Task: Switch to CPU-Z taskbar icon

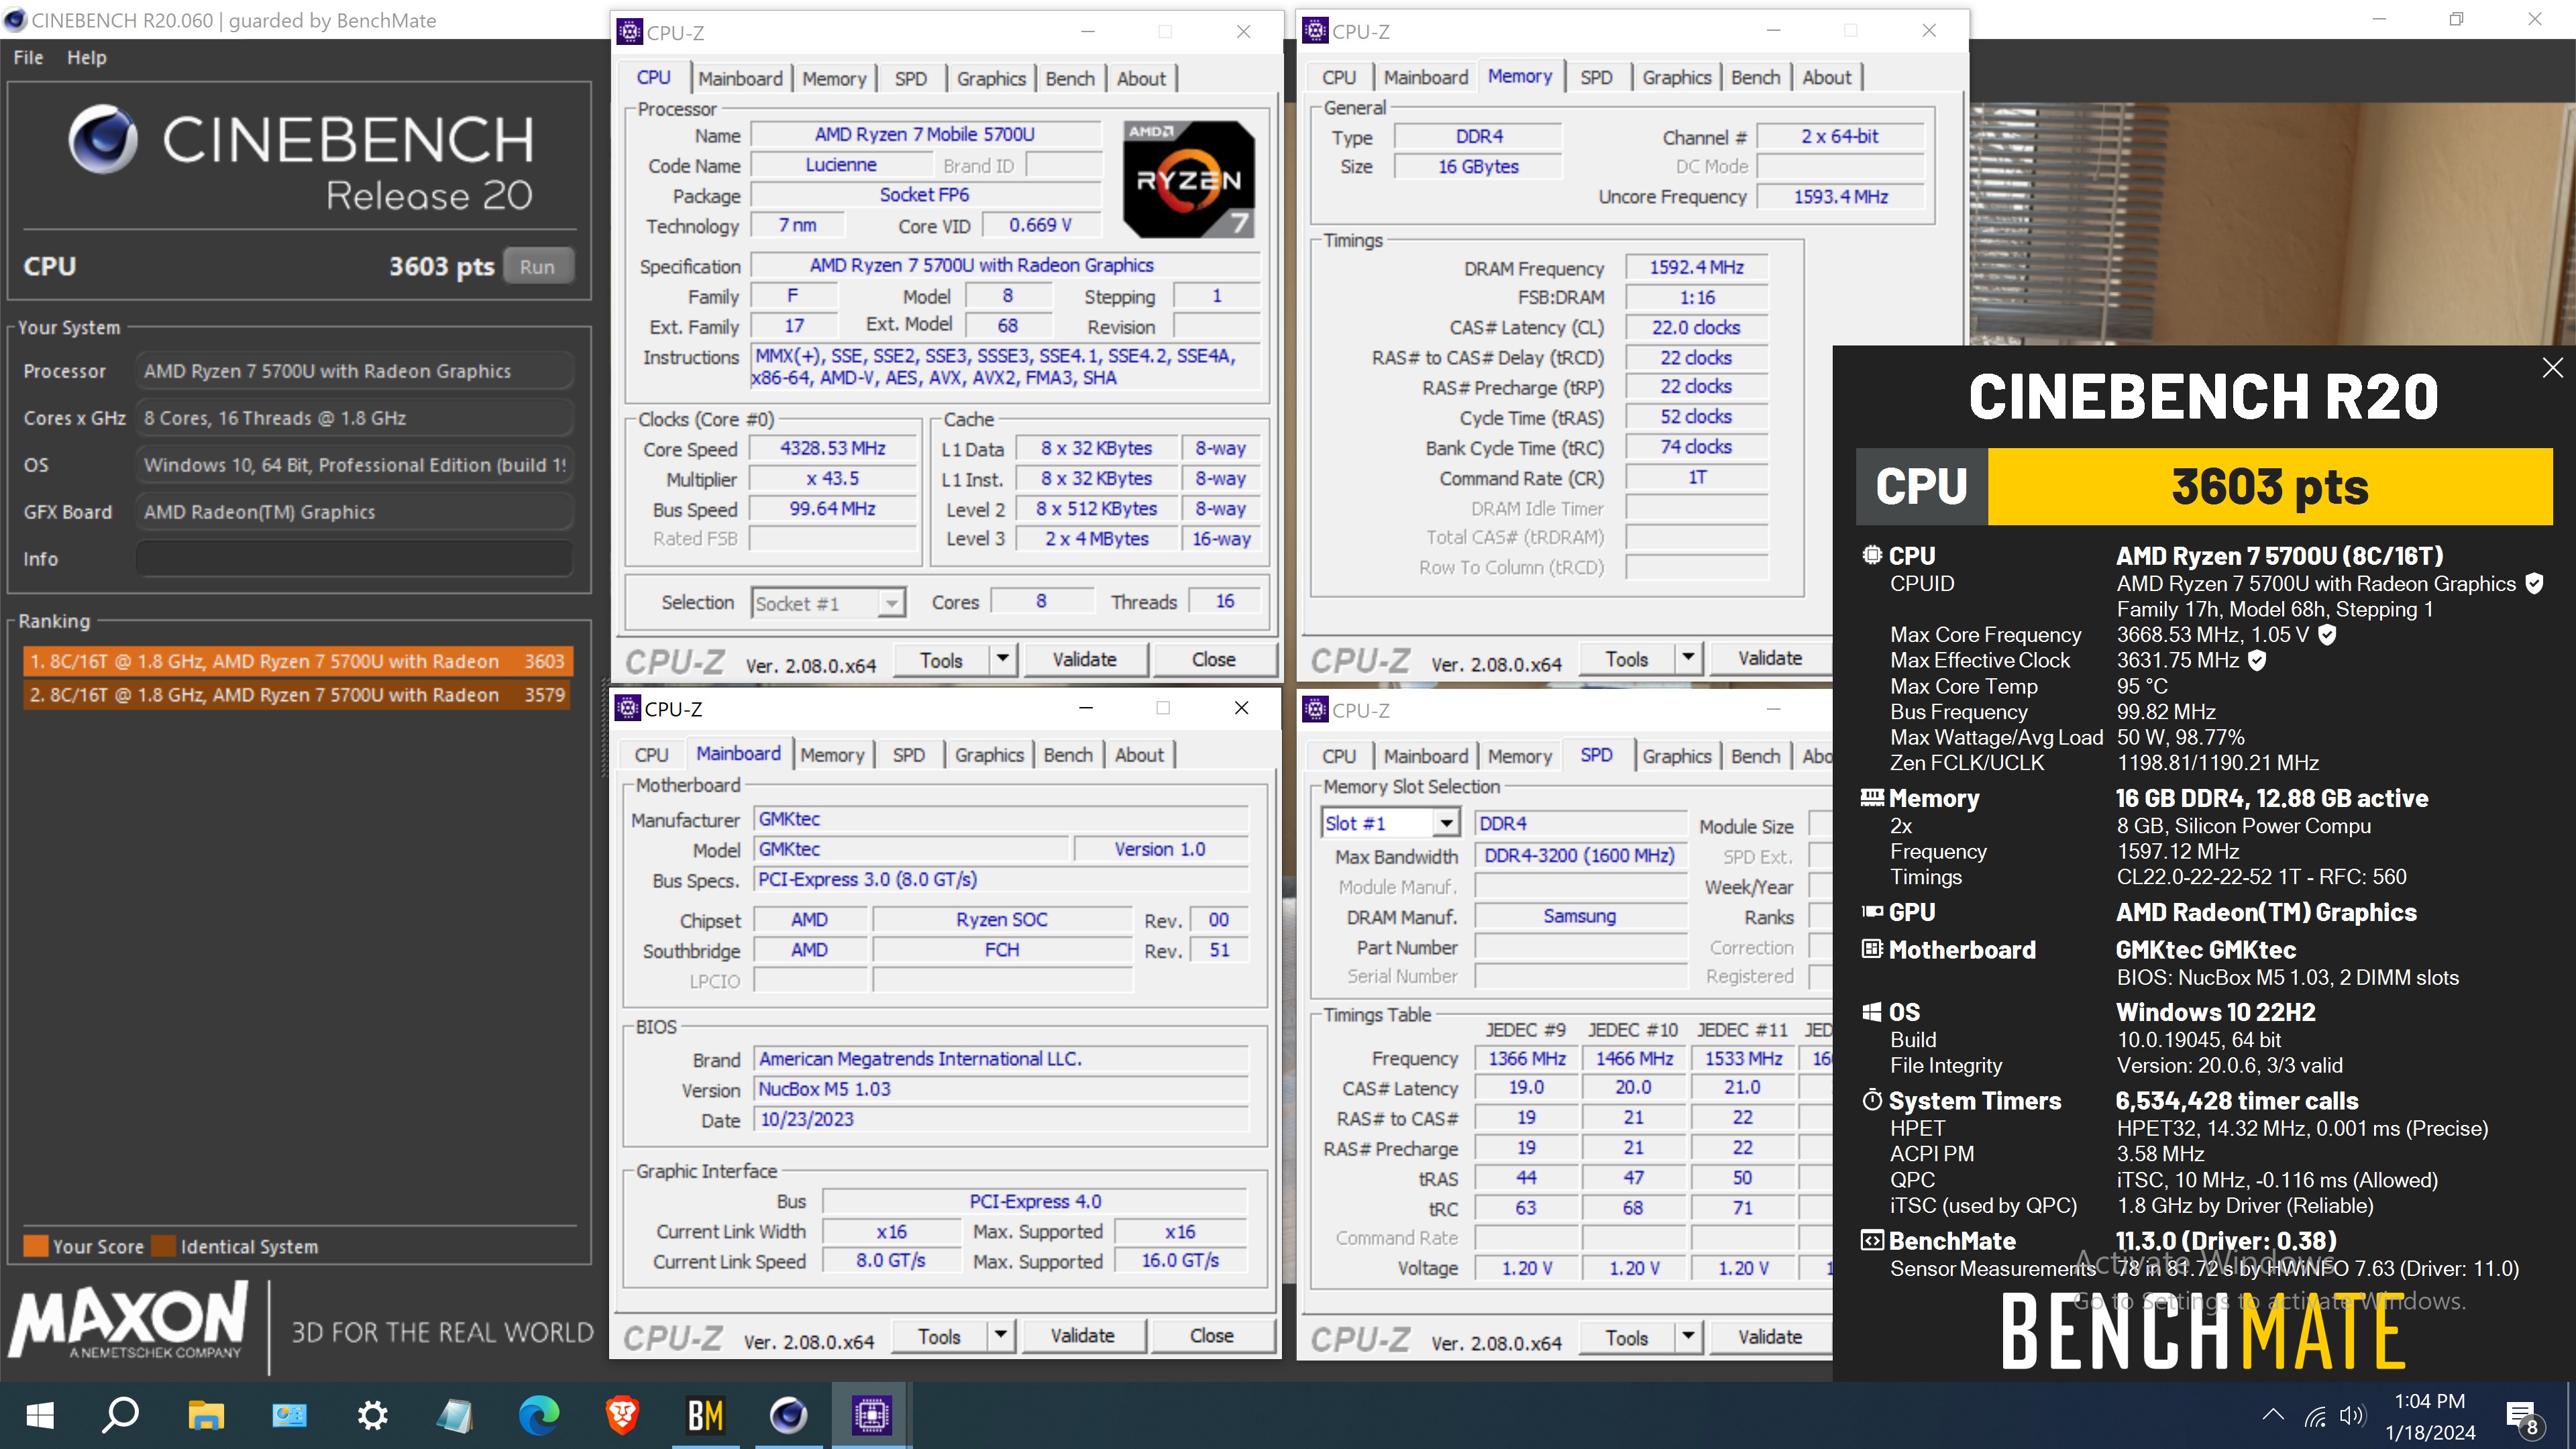Action: 871,1415
